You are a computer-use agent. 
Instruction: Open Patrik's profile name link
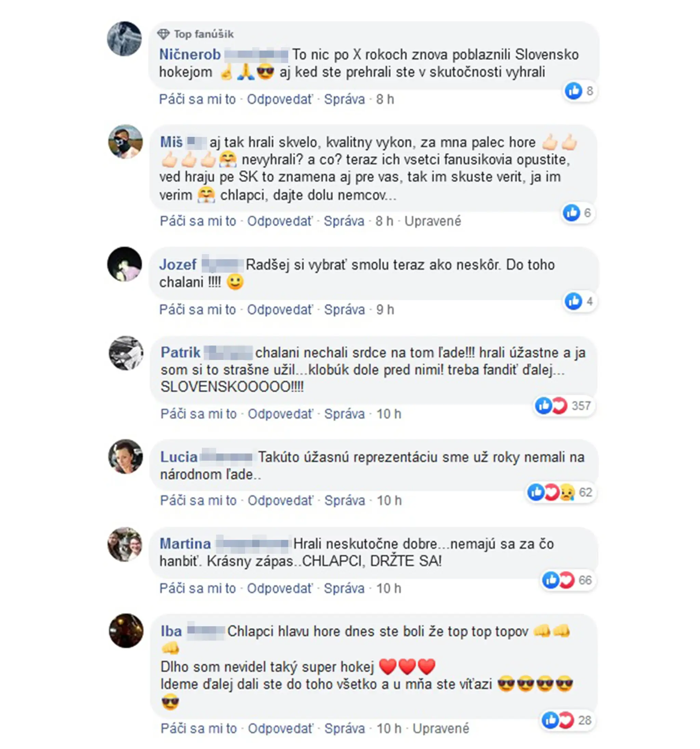point(180,353)
